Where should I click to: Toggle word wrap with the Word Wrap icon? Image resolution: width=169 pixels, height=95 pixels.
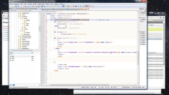point(58,6)
